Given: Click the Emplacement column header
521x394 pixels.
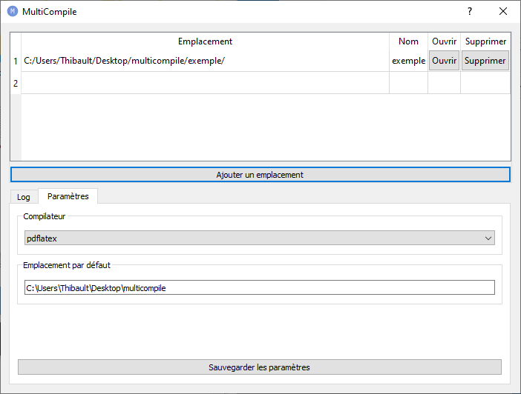Looking at the screenshot, I should pos(205,41).
